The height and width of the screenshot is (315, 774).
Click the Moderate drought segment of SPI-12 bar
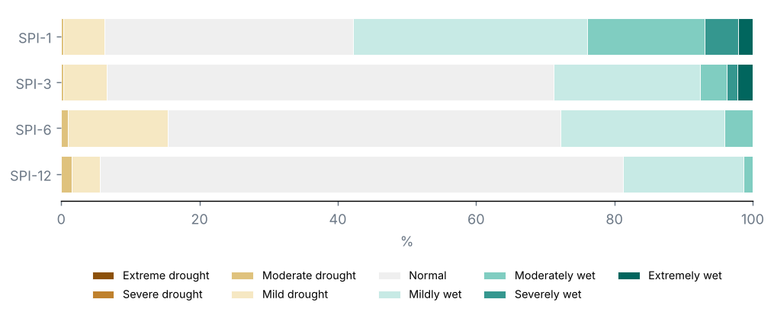[66, 175]
